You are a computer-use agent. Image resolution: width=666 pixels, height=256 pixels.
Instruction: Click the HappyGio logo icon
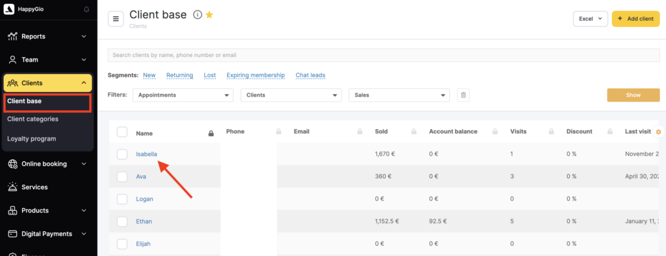coord(9,9)
